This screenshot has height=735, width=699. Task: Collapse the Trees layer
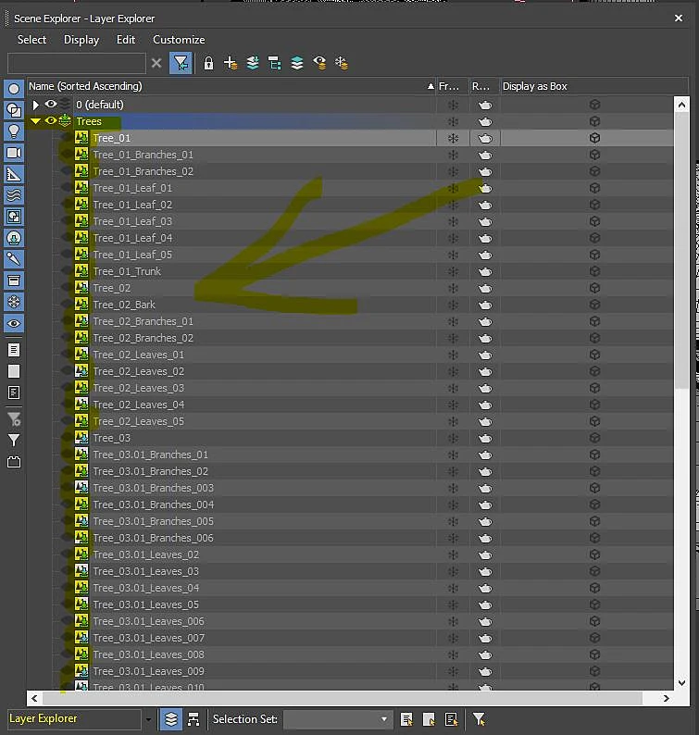click(x=35, y=121)
